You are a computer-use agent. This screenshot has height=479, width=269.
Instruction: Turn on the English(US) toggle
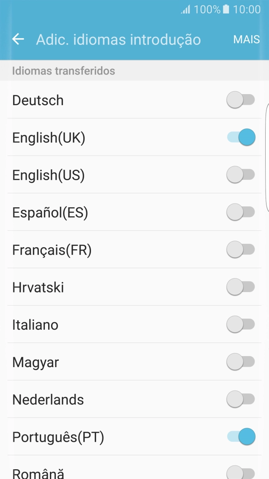(241, 175)
